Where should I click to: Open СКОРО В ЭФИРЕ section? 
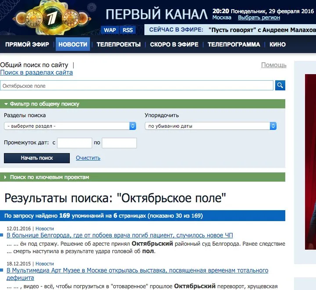tap(174, 44)
